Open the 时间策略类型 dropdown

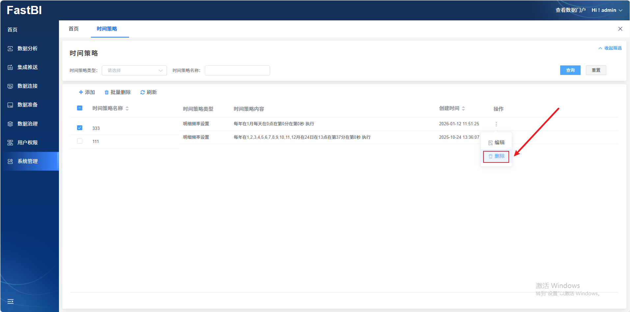[134, 71]
